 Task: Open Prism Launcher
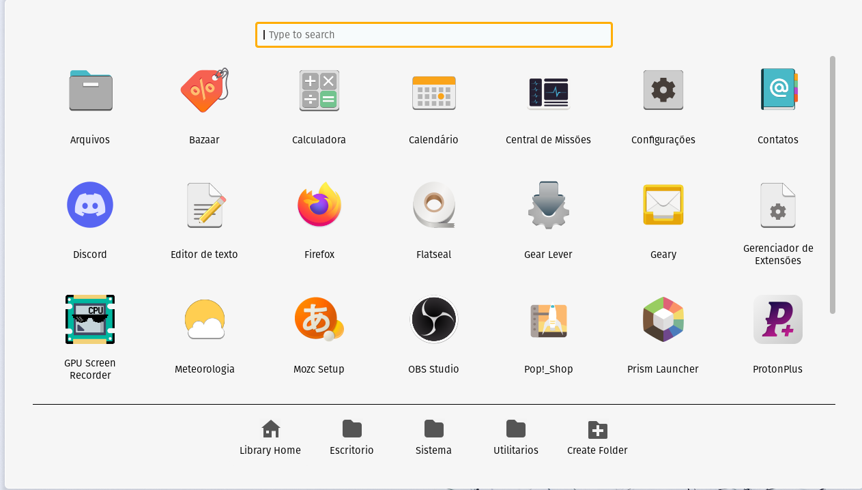[x=663, y=320]
